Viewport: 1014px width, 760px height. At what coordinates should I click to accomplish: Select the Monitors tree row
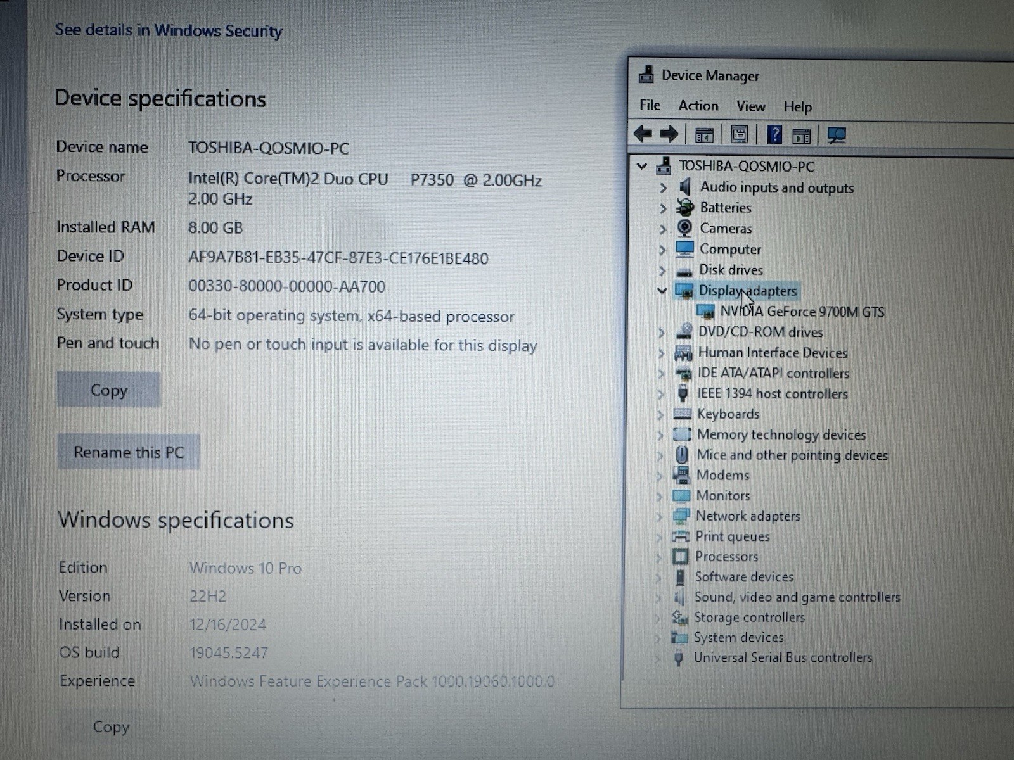tap(723, 495)
